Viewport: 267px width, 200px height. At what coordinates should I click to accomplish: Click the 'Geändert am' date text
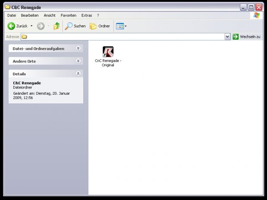41,95
